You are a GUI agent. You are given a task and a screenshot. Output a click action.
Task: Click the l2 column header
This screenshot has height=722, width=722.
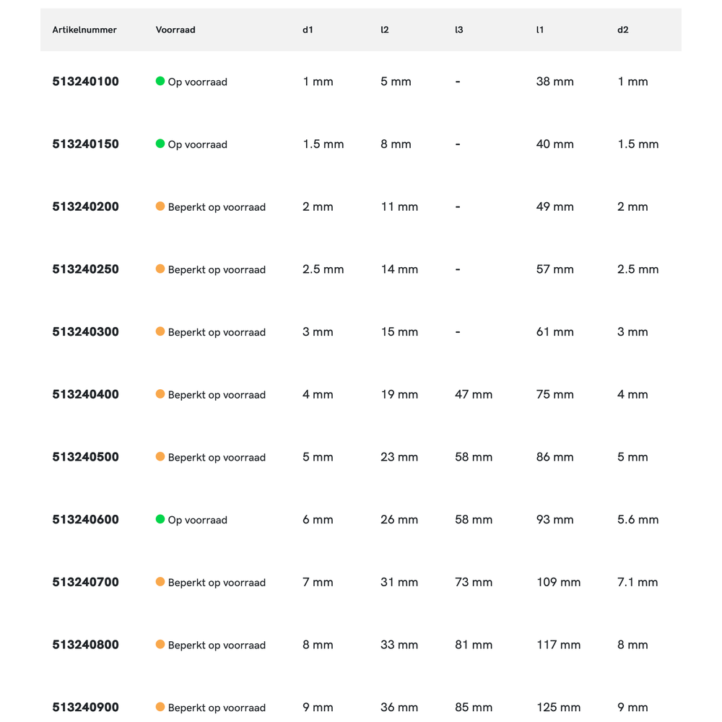(385, 30)
